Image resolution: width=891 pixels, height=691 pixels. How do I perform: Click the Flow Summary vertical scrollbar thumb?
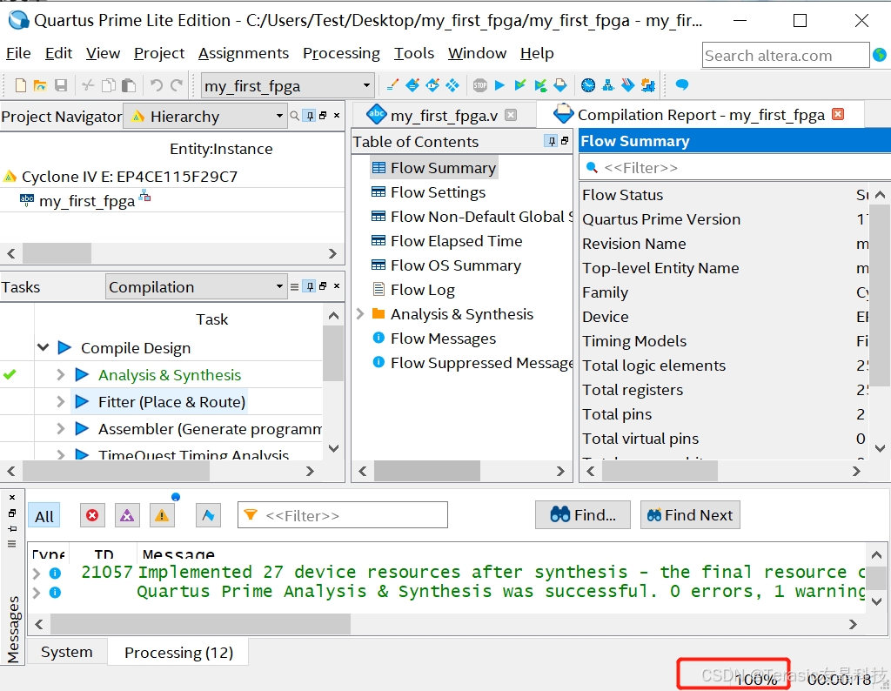(x=880, y=296)
